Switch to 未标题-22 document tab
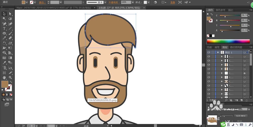Image resolution: width=253 pixels, height=127 pixels. point(119,8)
